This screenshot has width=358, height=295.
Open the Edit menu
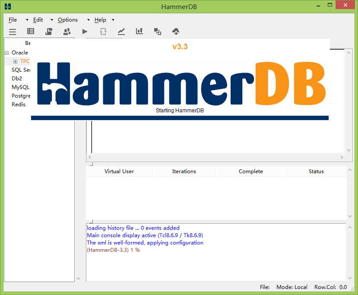click(38, 20)
